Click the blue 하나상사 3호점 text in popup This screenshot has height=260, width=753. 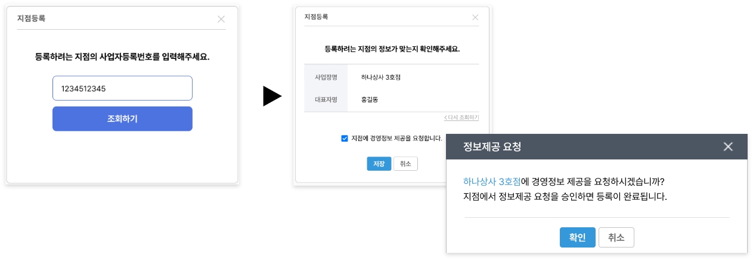coord(492,181)
